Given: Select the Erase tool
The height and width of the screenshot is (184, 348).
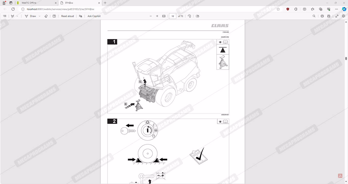Looking at the screenshot, I should tap(46, 16).
